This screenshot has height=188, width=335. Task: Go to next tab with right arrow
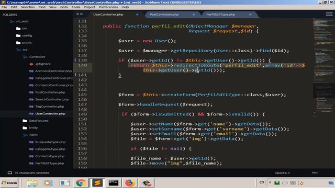[x=82, y=14]
